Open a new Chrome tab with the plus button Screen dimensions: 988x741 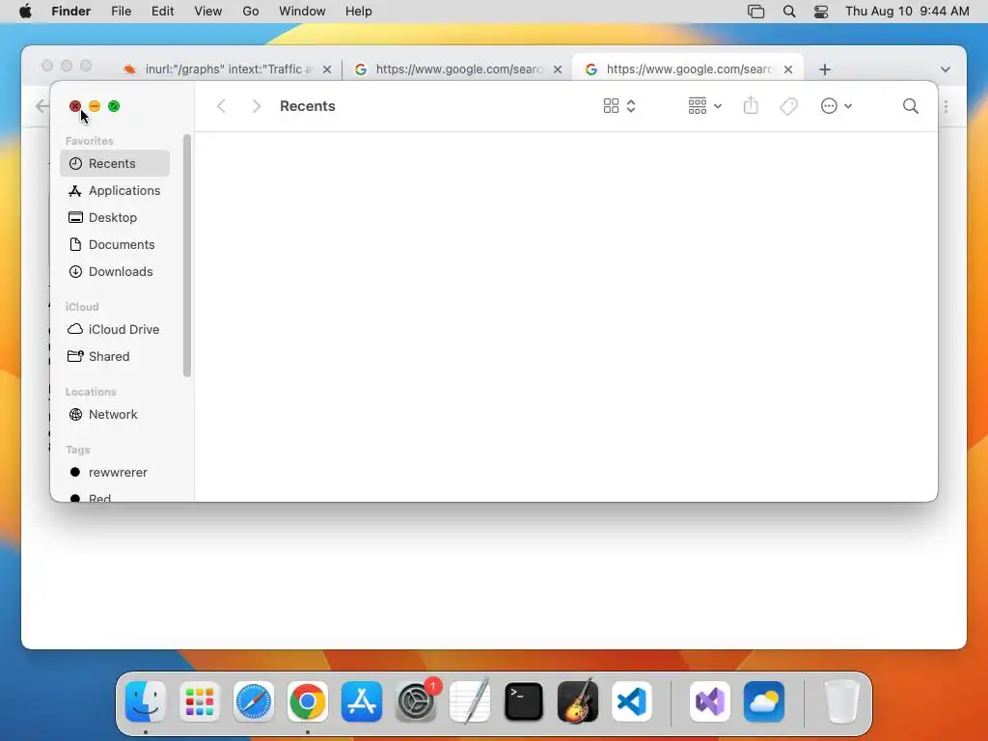click(x=825, y=69)
